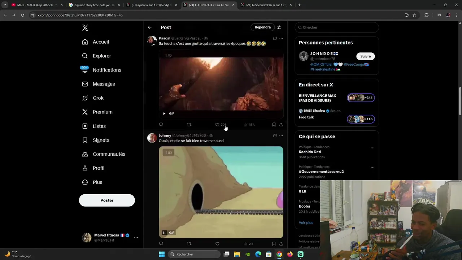Screen dimensions: 462x260
Task: Switch to digimon story time tab
Action: point(94,5)
